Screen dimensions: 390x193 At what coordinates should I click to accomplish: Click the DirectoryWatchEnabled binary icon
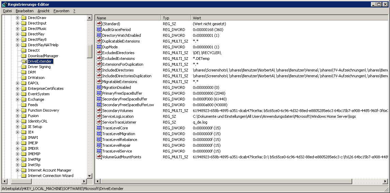click(x=99, y=35)
